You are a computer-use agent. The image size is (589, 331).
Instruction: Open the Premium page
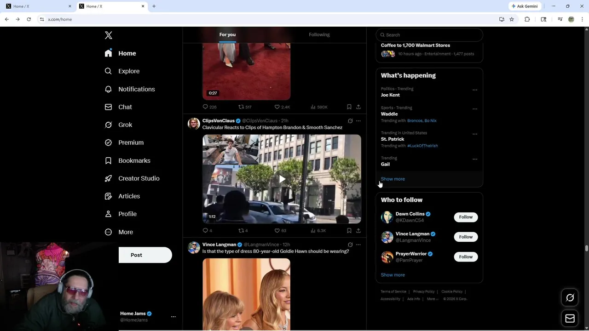(124, 143)
